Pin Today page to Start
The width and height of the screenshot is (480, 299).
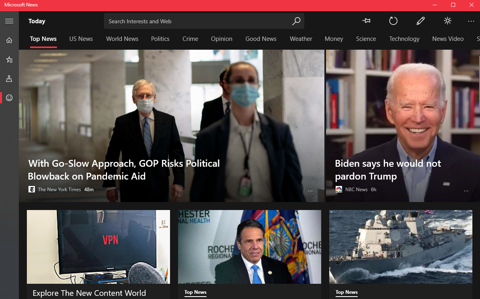tap(366, 21)
